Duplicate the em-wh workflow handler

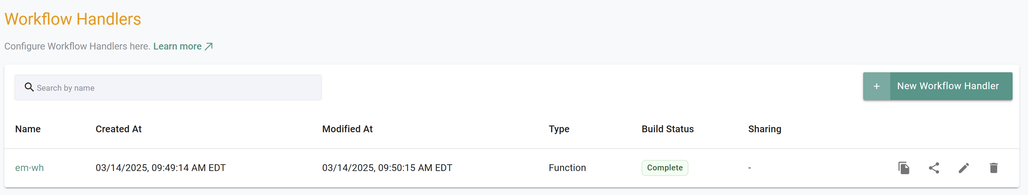(904, 168)
